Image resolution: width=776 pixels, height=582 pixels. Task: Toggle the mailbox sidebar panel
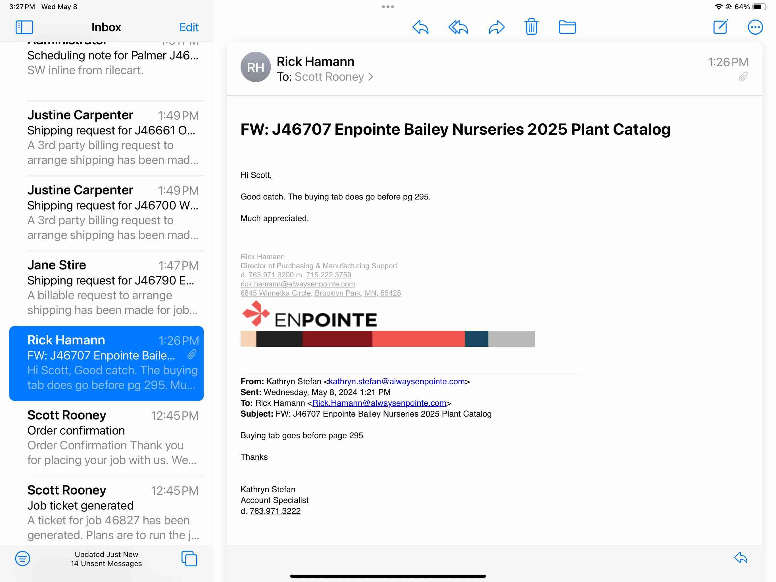(x=24, y=27)
